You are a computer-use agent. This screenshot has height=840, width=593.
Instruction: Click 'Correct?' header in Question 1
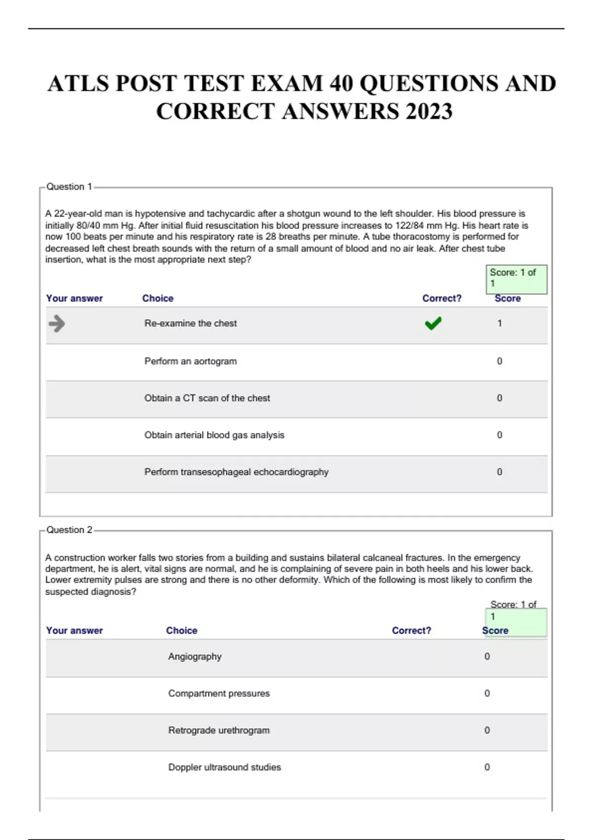pos(442,298)
